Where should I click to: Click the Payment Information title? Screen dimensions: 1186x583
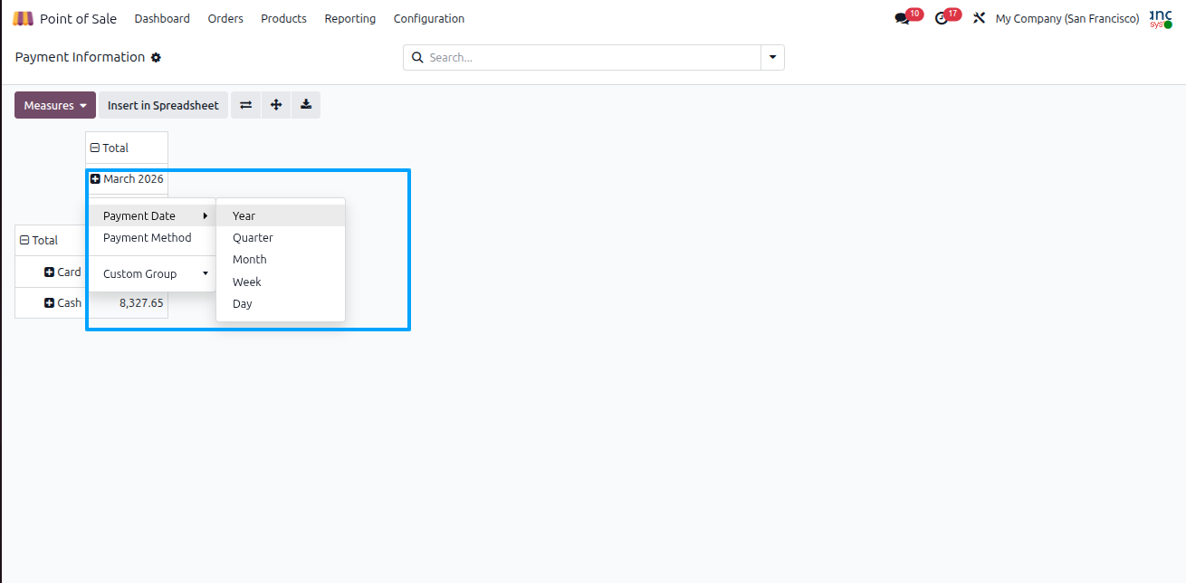pyautogui.click(x=80, y=57)
